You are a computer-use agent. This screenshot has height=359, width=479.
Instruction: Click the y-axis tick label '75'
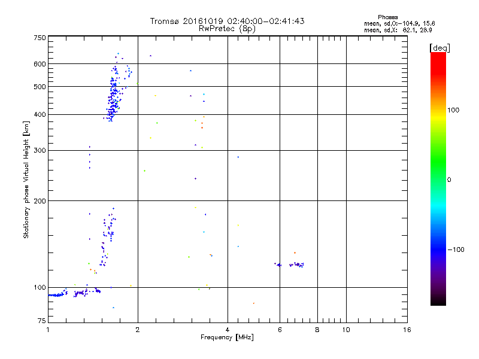click(x=42, y=321)
